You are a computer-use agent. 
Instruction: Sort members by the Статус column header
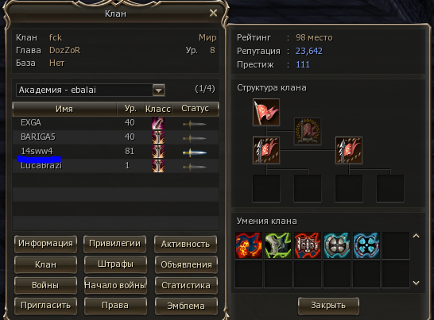(195, 109)
